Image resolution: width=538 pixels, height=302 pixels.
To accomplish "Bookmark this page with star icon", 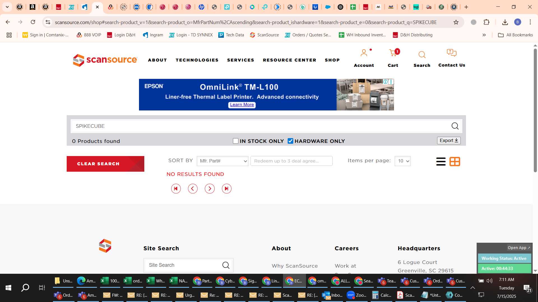I will click(456, 22).
